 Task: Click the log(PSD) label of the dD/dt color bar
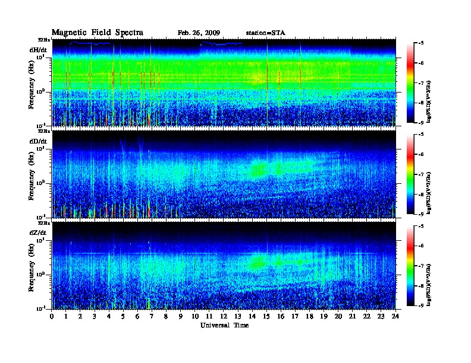(429, 193)
